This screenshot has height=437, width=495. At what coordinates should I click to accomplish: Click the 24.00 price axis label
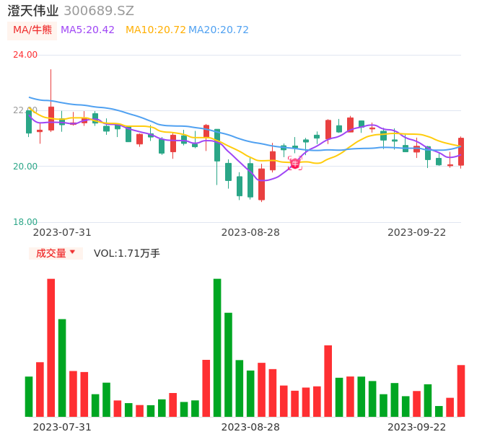25,55
